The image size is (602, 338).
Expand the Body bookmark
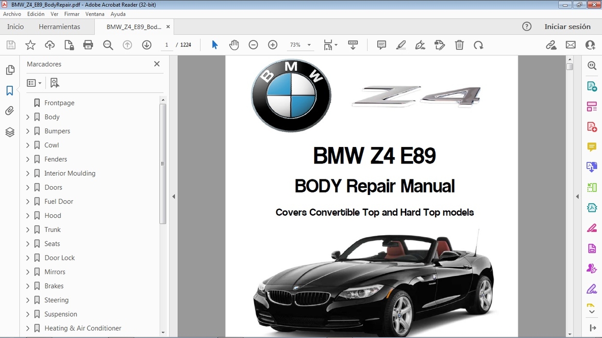tap(28, 117)
